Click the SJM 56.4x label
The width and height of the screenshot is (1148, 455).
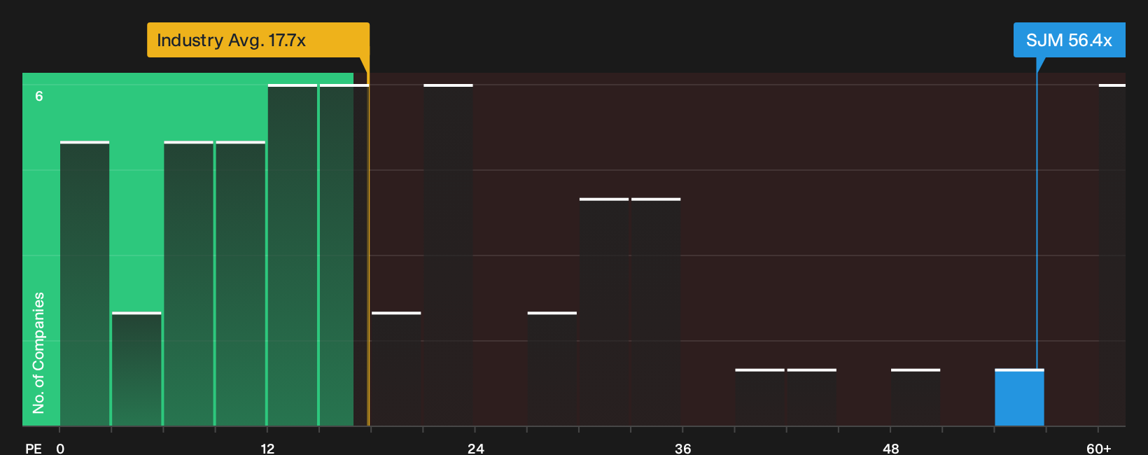(1069, 40)
